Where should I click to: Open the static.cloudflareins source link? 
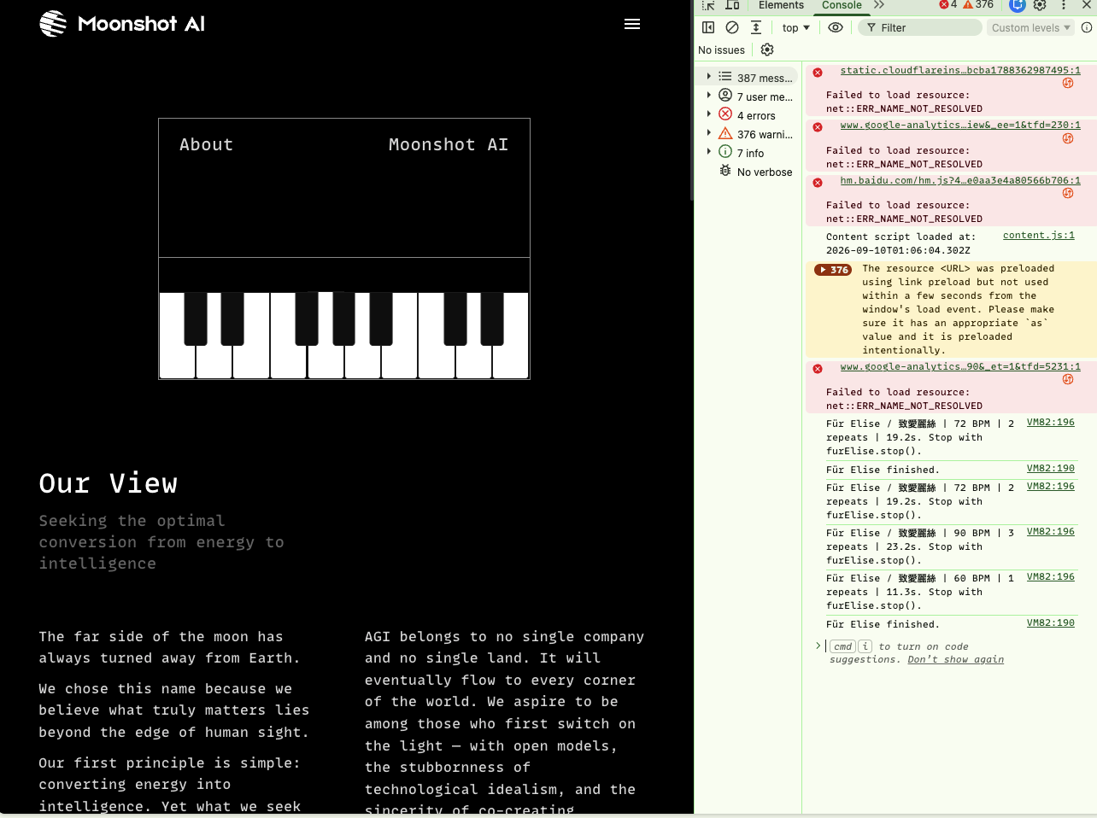960,70
